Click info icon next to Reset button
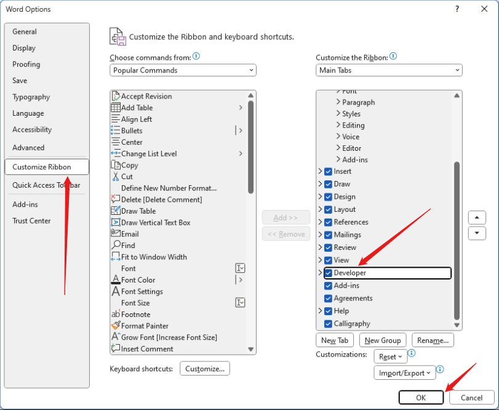This screenshot has width=499, height=410. pyautogui.click(x=412, y=353)
